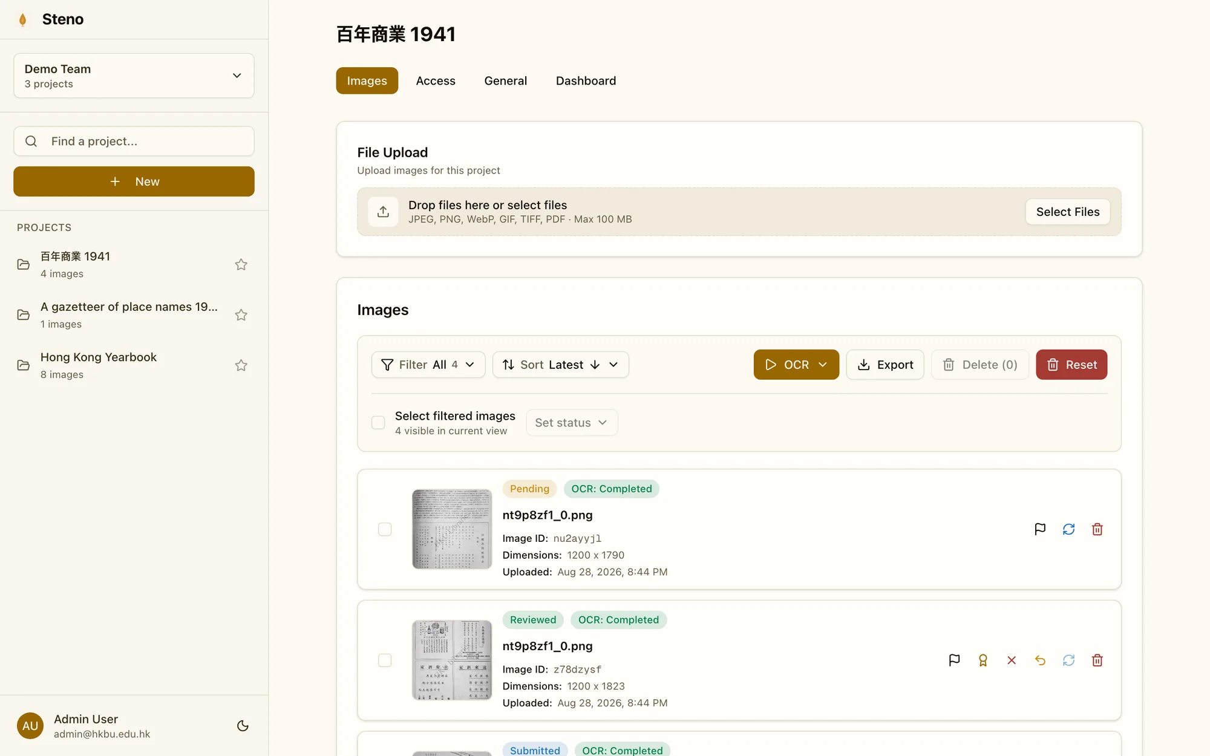1210x756 pixels.
Task: Tick the Select filtered images checkbox
Action: click(x=378, y=423)
